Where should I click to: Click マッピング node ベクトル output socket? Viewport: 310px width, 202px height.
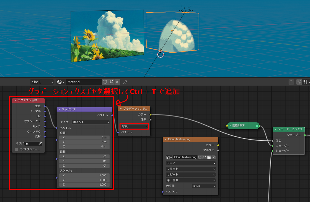pyautogui.click(x=112, y=115)
